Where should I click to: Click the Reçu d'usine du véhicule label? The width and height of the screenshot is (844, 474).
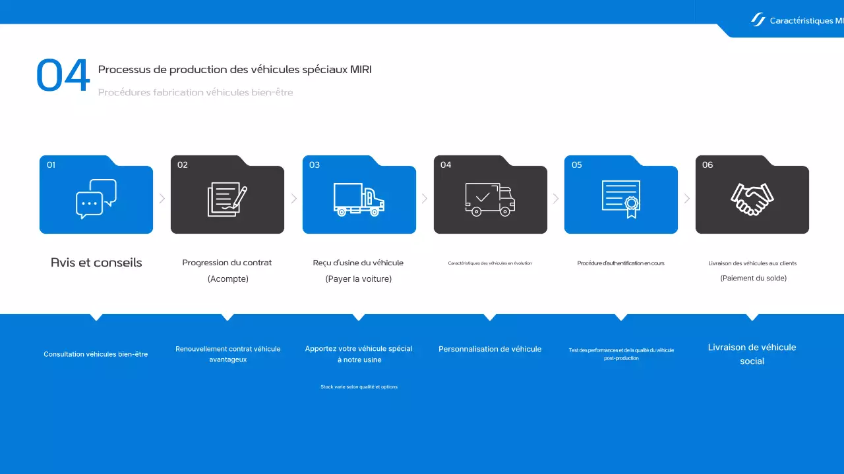click(x=358, y=263)
